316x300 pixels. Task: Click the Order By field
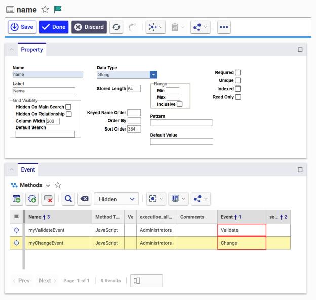tap(134, 121)
